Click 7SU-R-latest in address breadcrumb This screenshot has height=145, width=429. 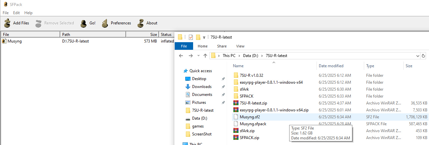(276, 56)
